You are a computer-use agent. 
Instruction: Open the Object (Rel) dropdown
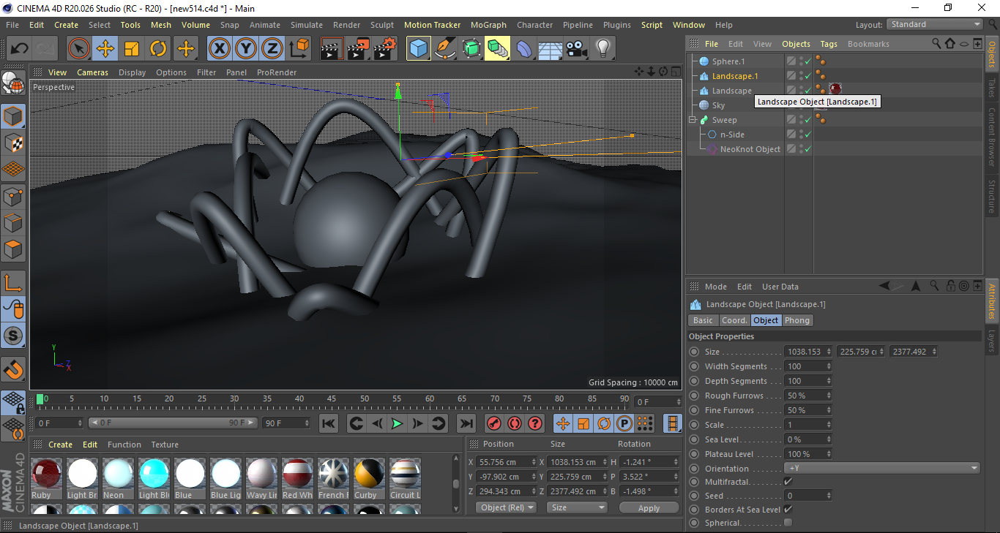(x=507, y=507)
